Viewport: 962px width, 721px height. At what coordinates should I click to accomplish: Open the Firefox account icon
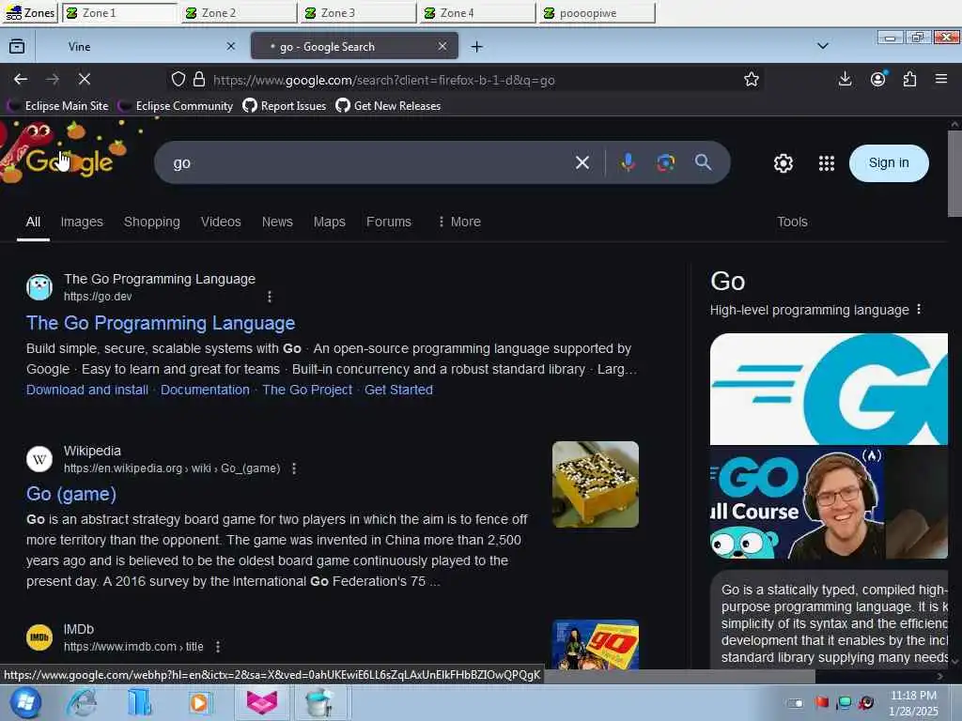[878, 79]
